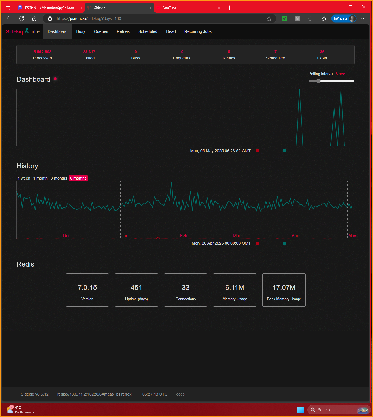Open the Retries summary stat
This screenshot has height=417, width=373.
click(x=229, y=55)
